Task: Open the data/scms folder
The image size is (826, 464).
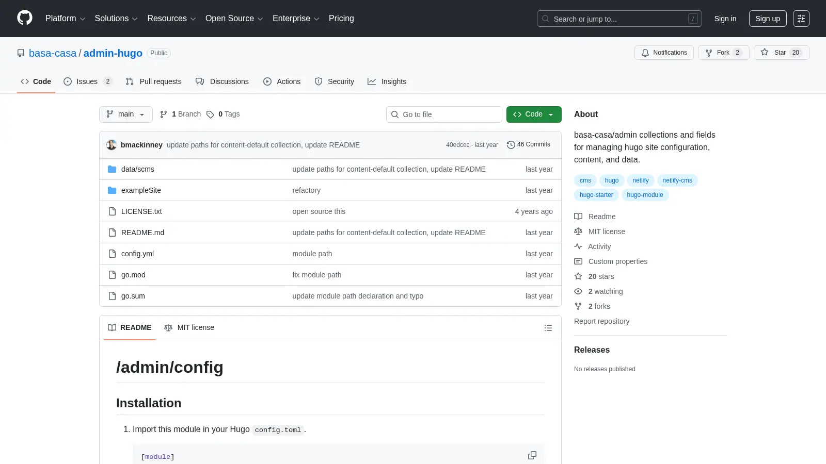Action: tap(137, 169)
